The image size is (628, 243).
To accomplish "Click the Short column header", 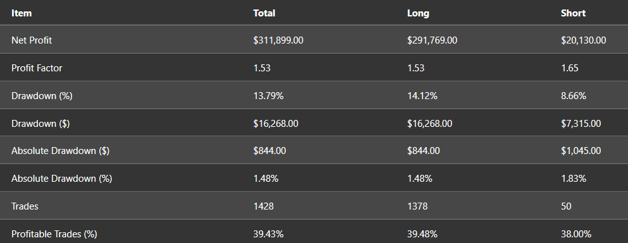I will [x=573, y=13].
